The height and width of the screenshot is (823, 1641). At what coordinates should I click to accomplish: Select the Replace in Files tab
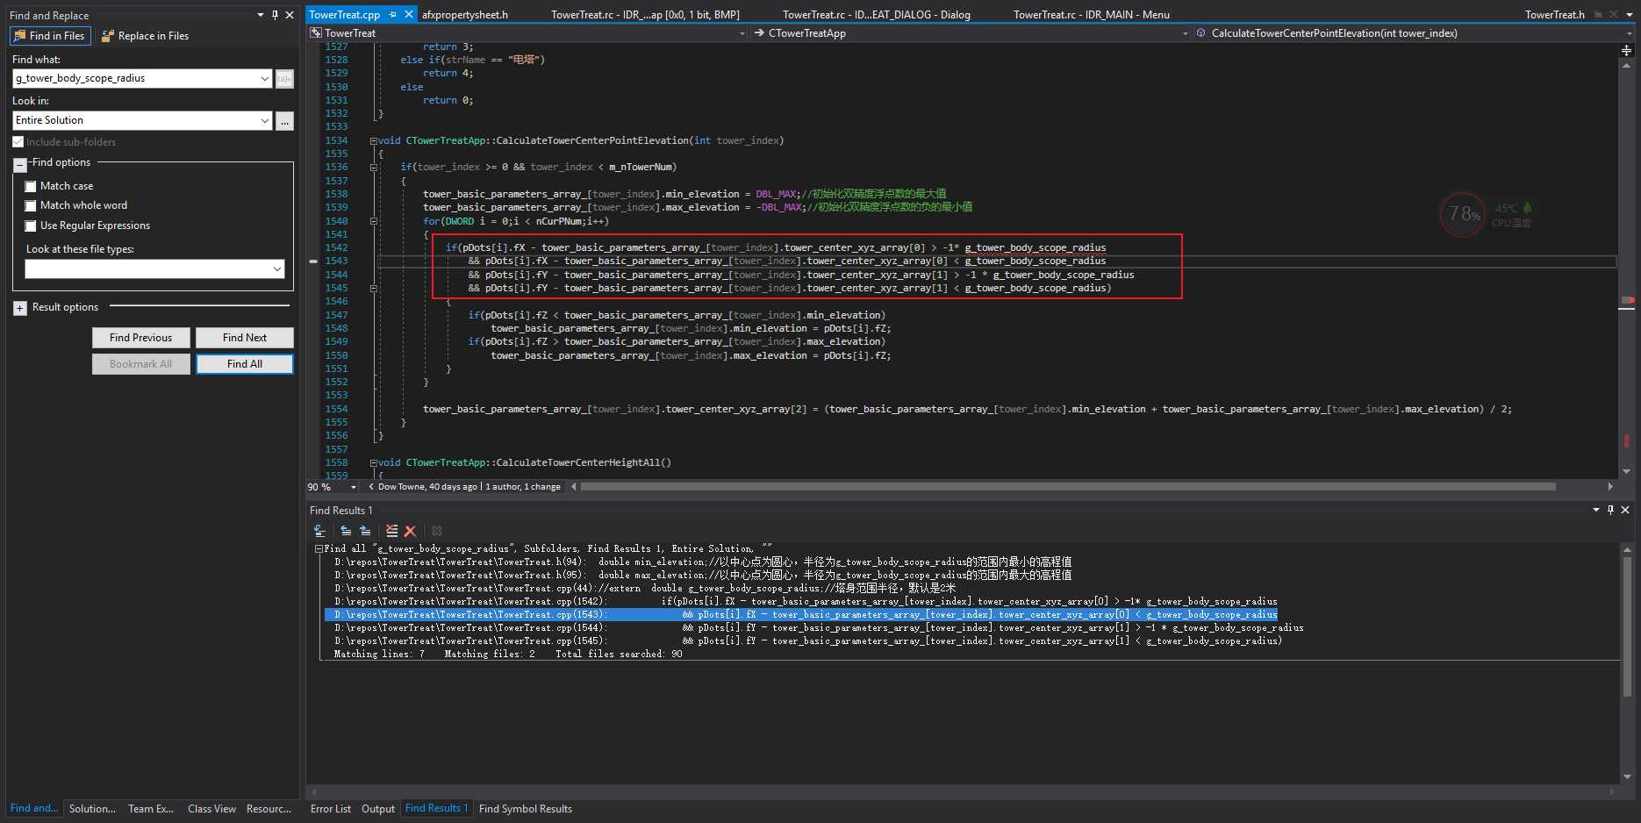tap(145, 36)
